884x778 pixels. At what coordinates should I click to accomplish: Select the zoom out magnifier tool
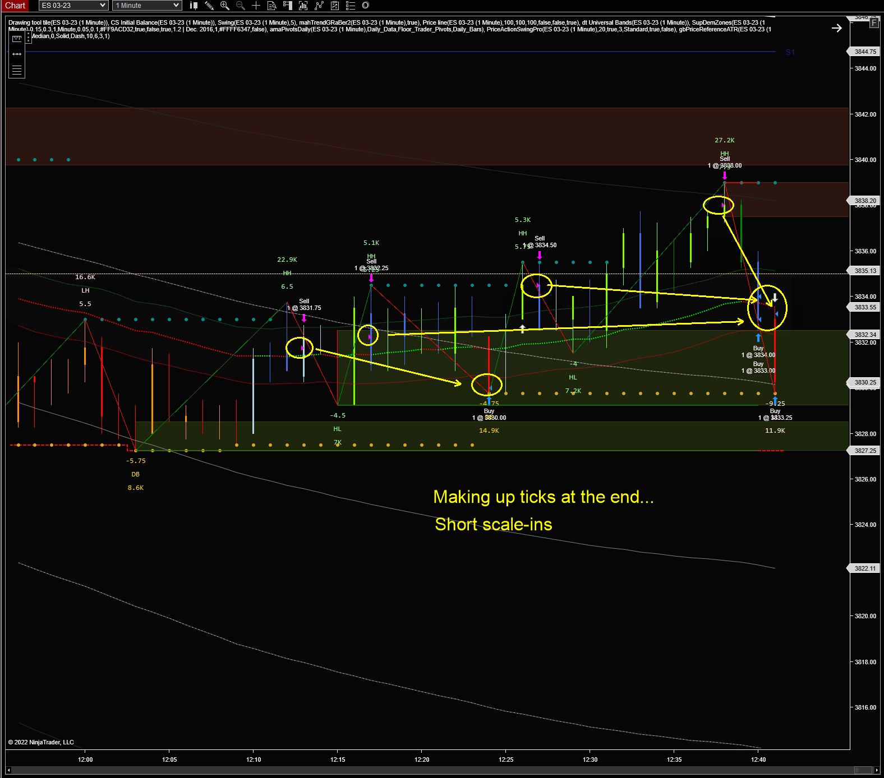[241, 6]
